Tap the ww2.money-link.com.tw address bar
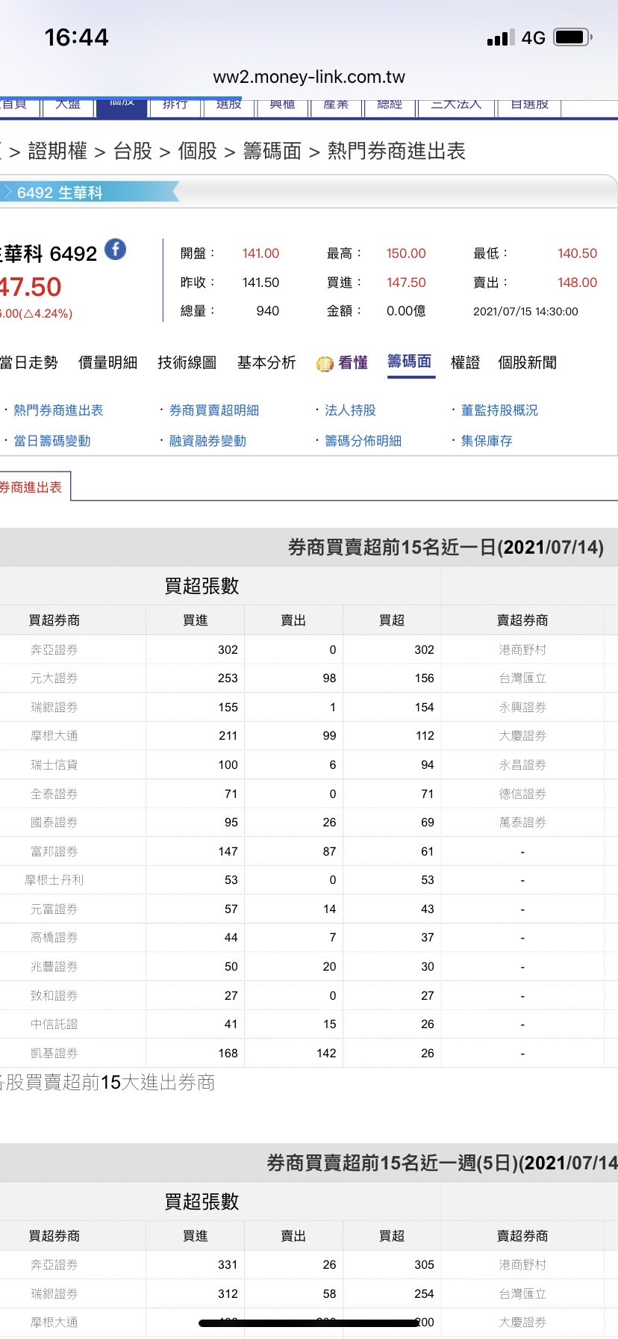The height and width of the screenshot is (1339, 618). [x=309, y=77]
